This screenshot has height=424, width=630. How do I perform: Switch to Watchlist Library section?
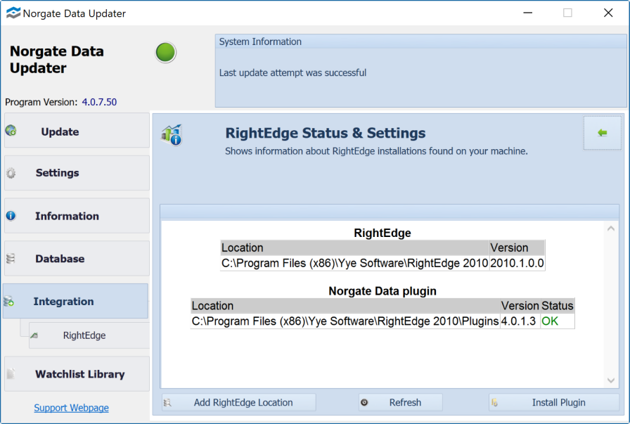click(79, 374)
